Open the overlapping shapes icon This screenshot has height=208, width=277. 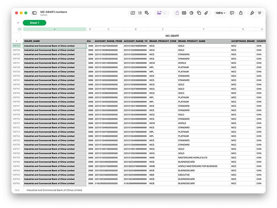[x=199, y=13]
